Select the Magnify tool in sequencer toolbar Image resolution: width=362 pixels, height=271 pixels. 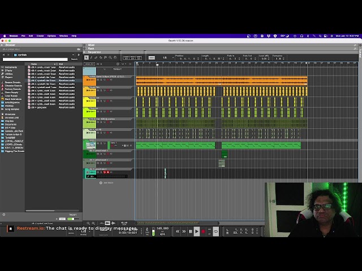[110, 58]
